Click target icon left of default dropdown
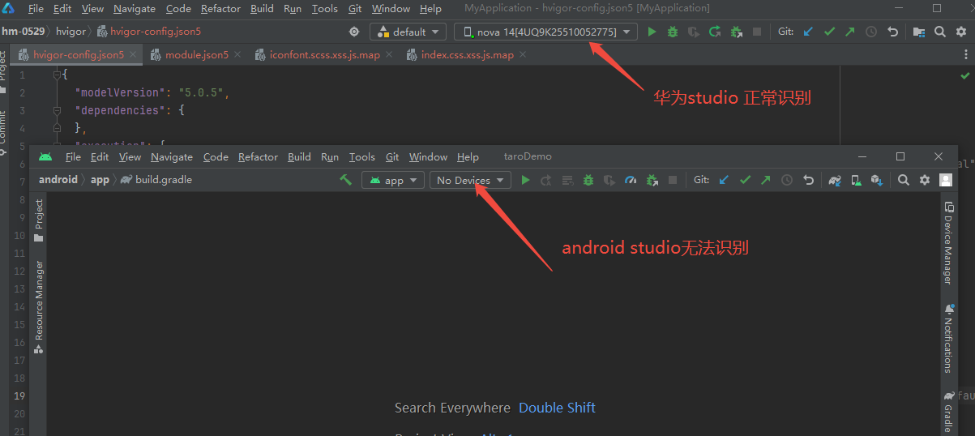Image resolution: width=975 pixels, height=436 pixels. click(x=353, y=32)
